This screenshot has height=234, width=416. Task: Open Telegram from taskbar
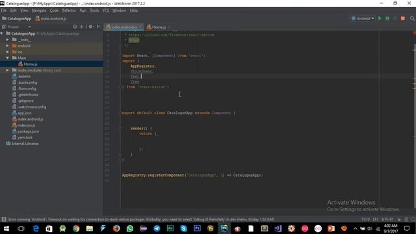[157, 228]
